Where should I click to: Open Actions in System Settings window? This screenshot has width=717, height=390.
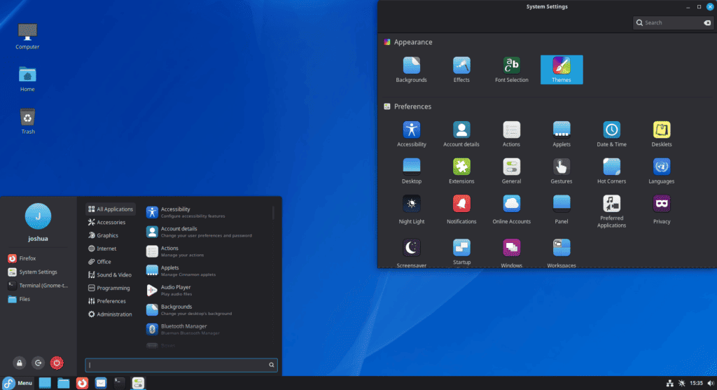tap(511, 134)
